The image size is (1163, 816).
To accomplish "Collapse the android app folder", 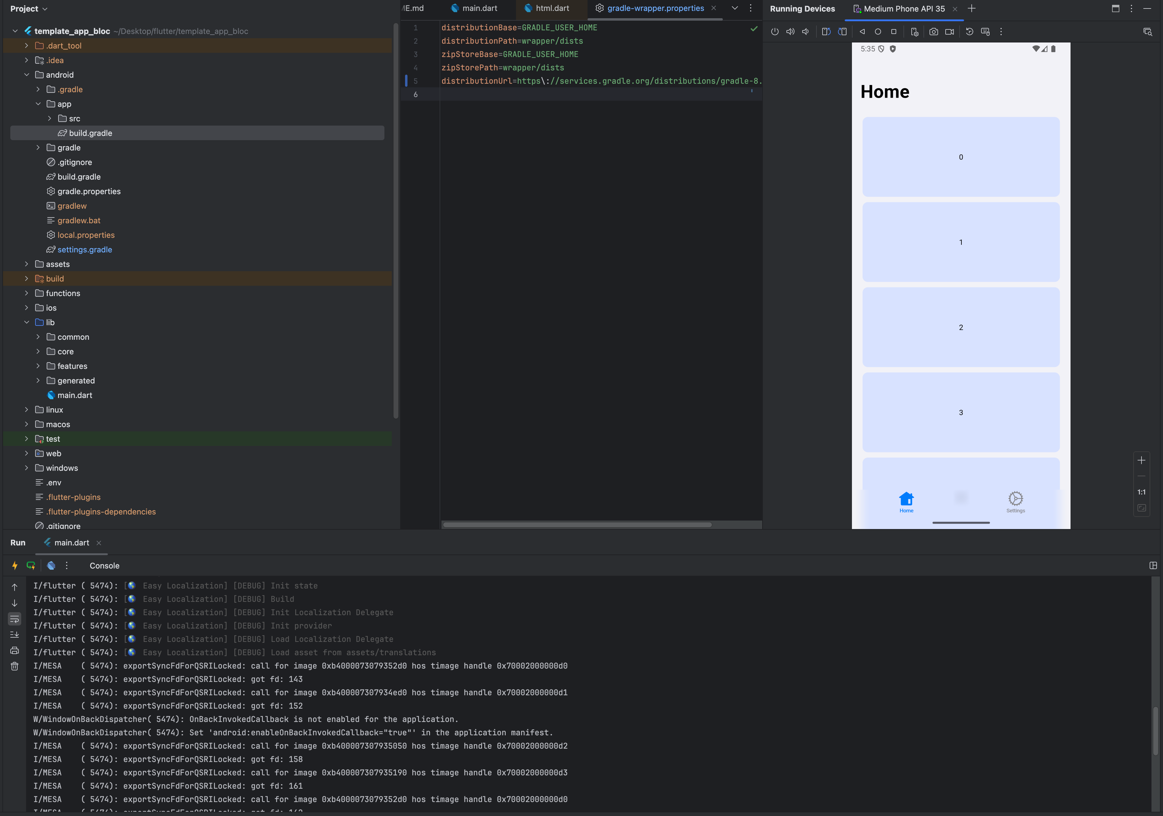I will [38, 104].
